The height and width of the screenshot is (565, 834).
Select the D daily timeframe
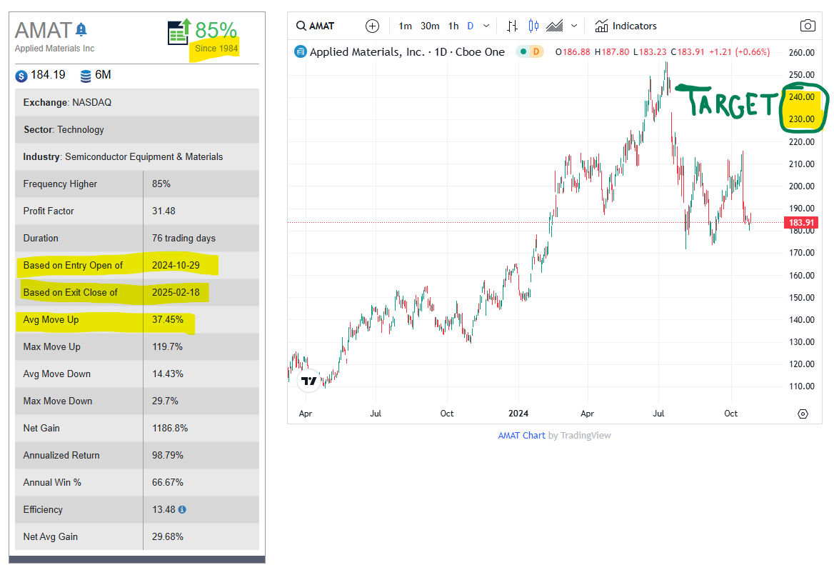point(470,26)
